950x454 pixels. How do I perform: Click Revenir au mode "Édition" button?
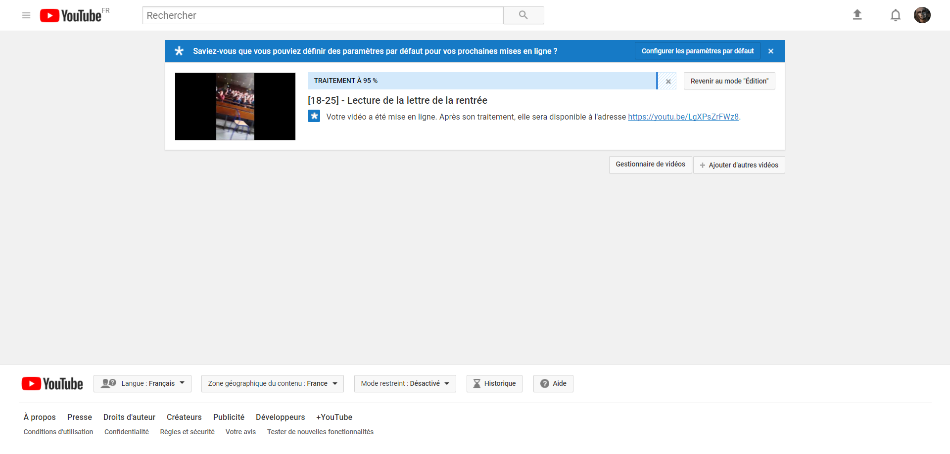(x=729, y=81)
